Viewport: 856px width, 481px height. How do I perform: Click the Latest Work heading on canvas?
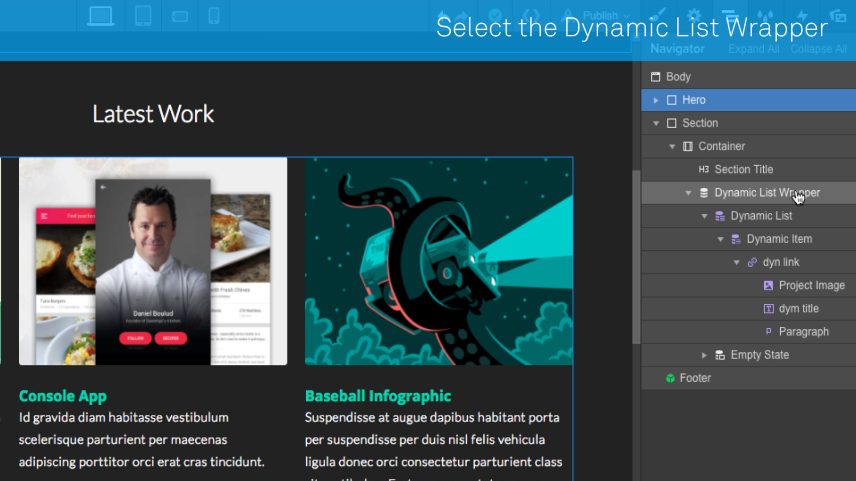click(x=153, y=114)
